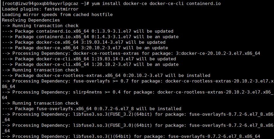Click 'Loading mirror speeds from cached hostfile' line
The image size is (274, 139).
(x=57, y=15)
